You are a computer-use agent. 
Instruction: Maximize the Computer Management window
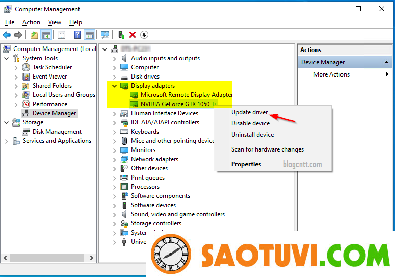(358, 9)
